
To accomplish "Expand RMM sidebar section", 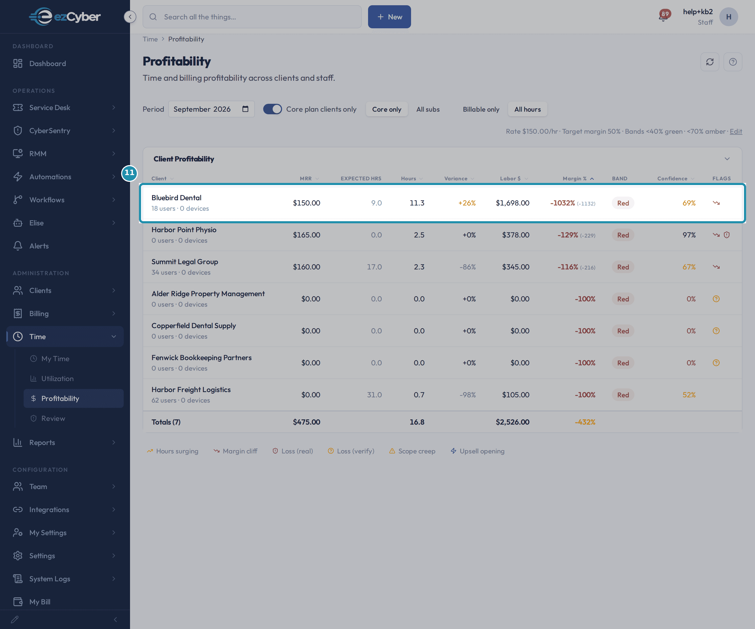I will tap(65, 154).
